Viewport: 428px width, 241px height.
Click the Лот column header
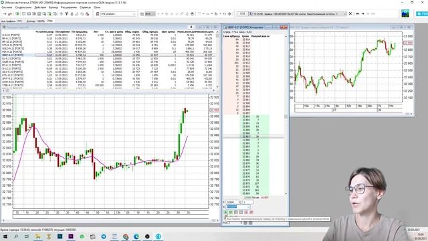96,31
